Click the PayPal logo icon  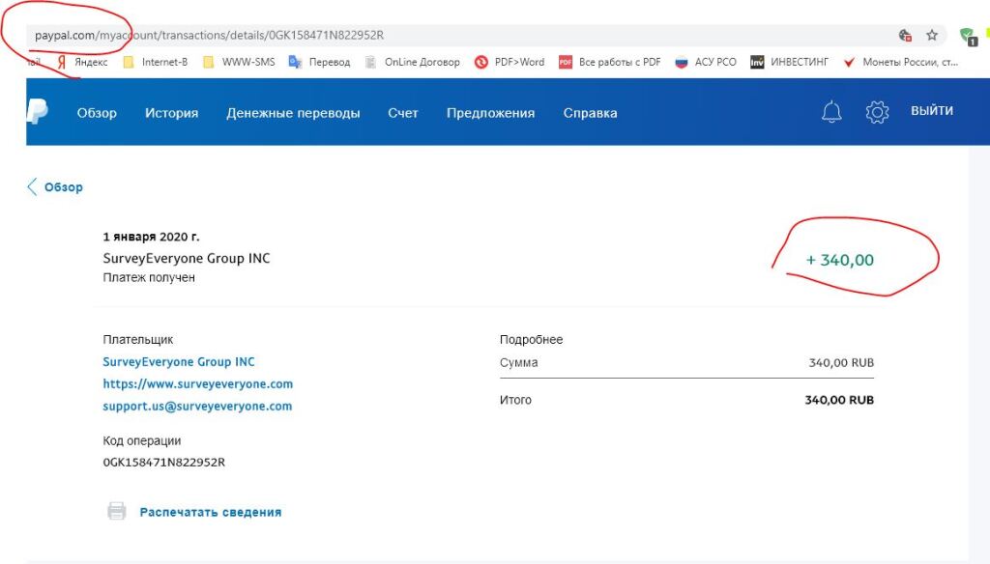[x=37, y=112]
